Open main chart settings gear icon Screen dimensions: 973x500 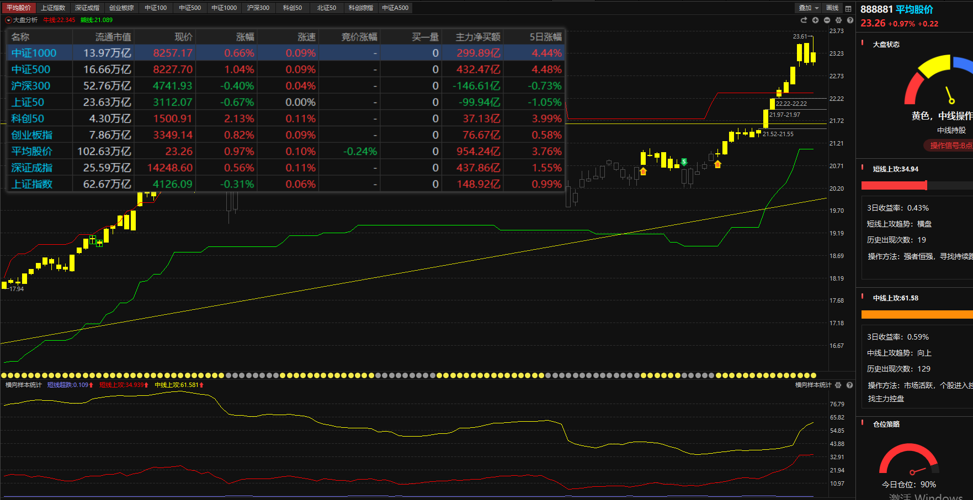pos(838,20)
